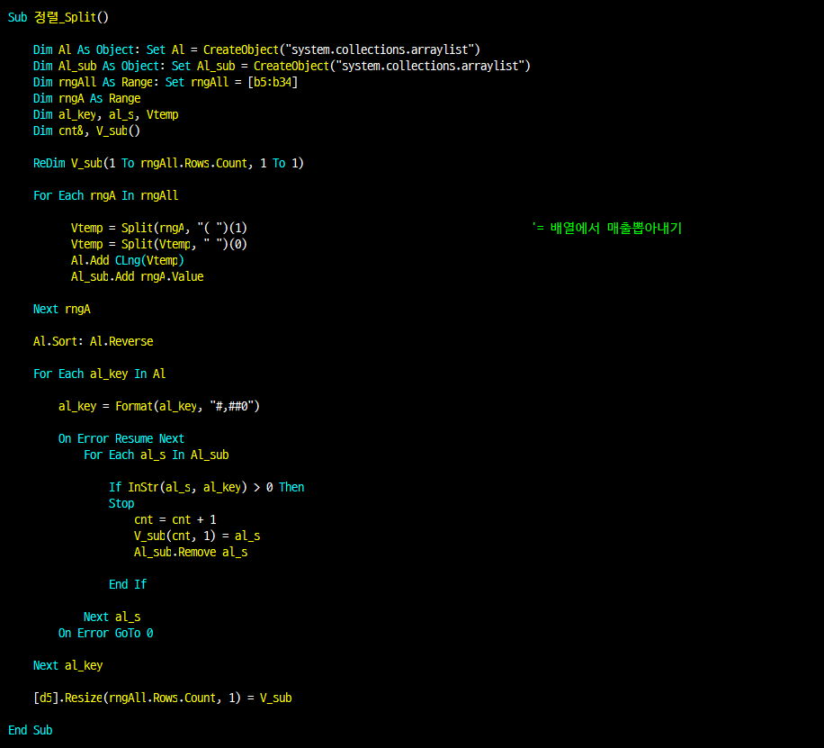Click the line 'Sub 정렬_Split()'

pos(58,17)
